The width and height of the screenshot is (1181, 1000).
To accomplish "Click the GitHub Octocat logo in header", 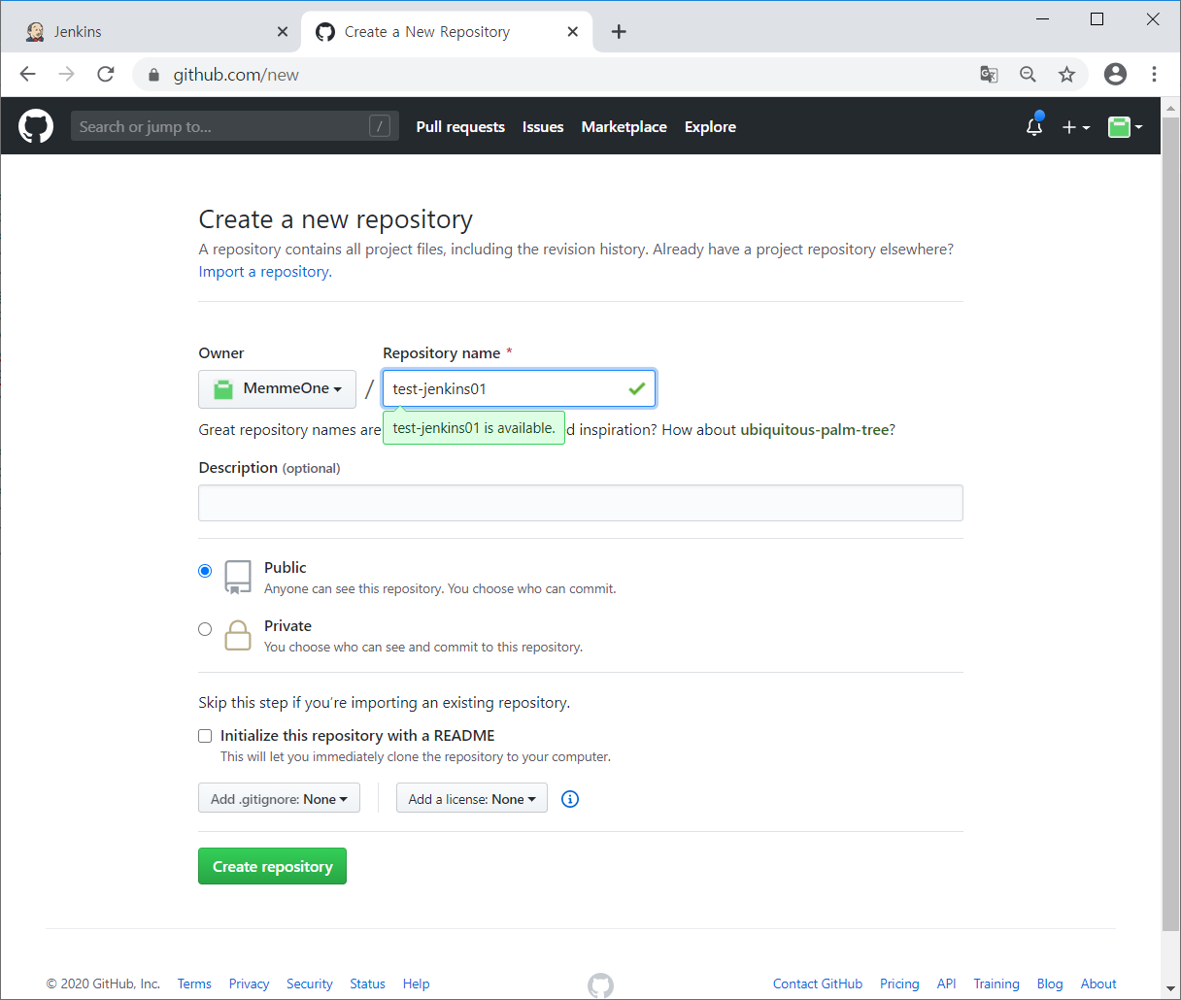I will point(36,126).
